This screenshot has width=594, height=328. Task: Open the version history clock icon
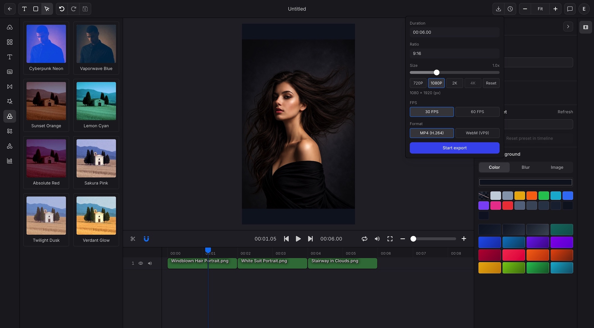click(x=510, y=9)
